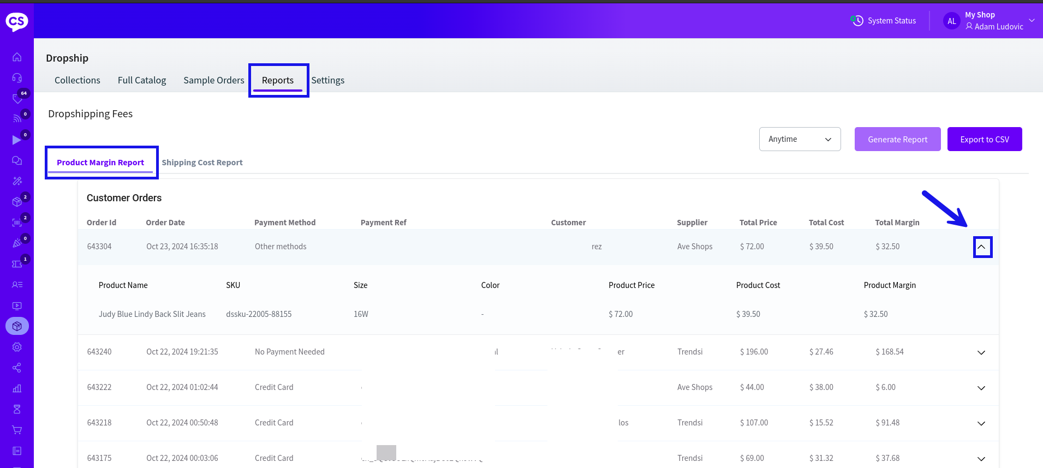Open the share nodes sidebar icon
This screenshot has height=468, width=1043.
[17, 368]
